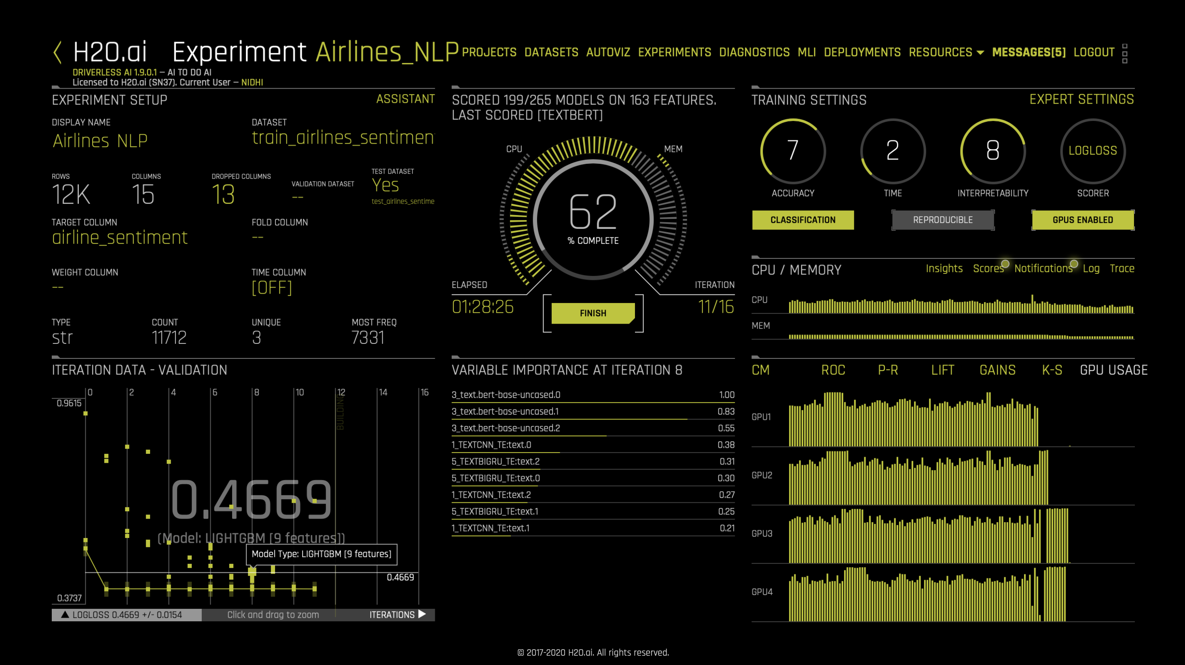Open the Log link

(1091, 268)
